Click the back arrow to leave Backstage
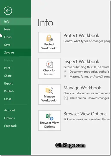Viewport: 111px width, 156px height. (x=8, y=11)
